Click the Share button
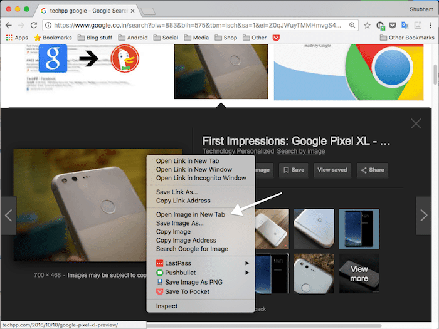 tap(373, 170)
